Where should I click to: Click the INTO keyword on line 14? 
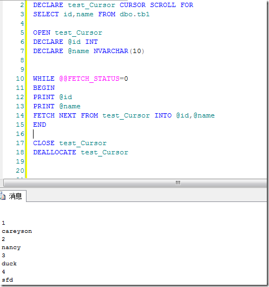tap(163, 115)
